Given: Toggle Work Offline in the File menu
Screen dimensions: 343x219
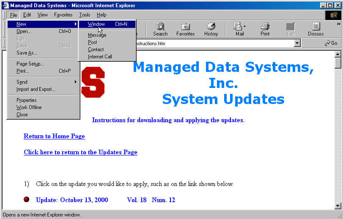Looking at the screenshot, I should 43,107.
